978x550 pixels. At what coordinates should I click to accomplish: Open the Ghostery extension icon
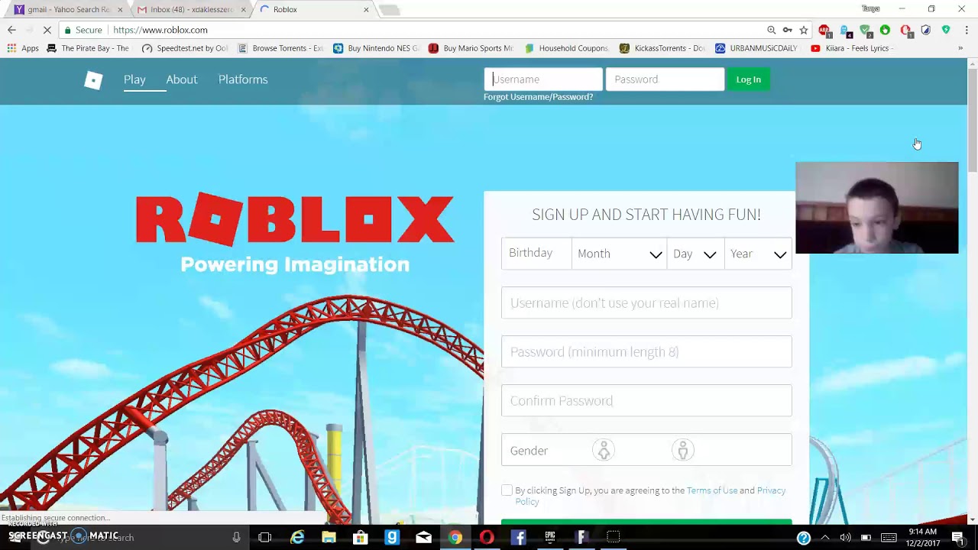point(845,31)
